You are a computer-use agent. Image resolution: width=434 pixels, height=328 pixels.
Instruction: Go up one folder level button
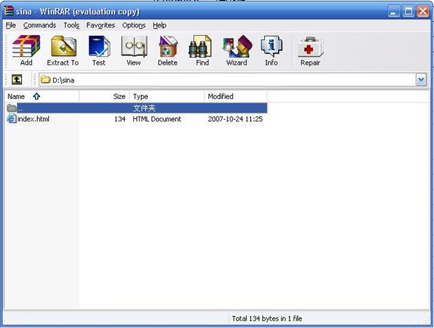17,80
